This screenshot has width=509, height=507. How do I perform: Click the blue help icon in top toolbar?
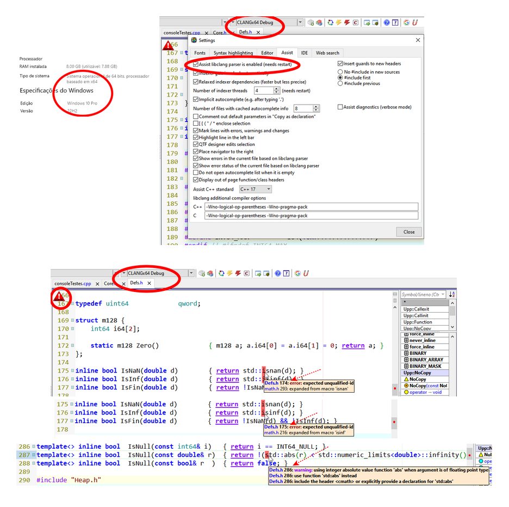387,23
